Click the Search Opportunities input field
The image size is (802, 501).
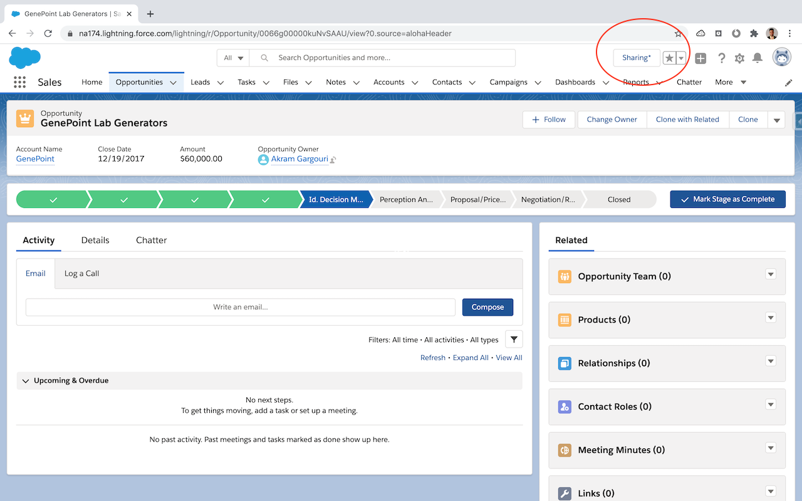point(382,58)
